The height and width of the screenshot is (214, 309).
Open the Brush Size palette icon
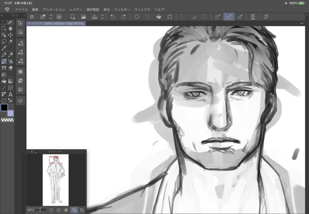click(x=20, y=61)
